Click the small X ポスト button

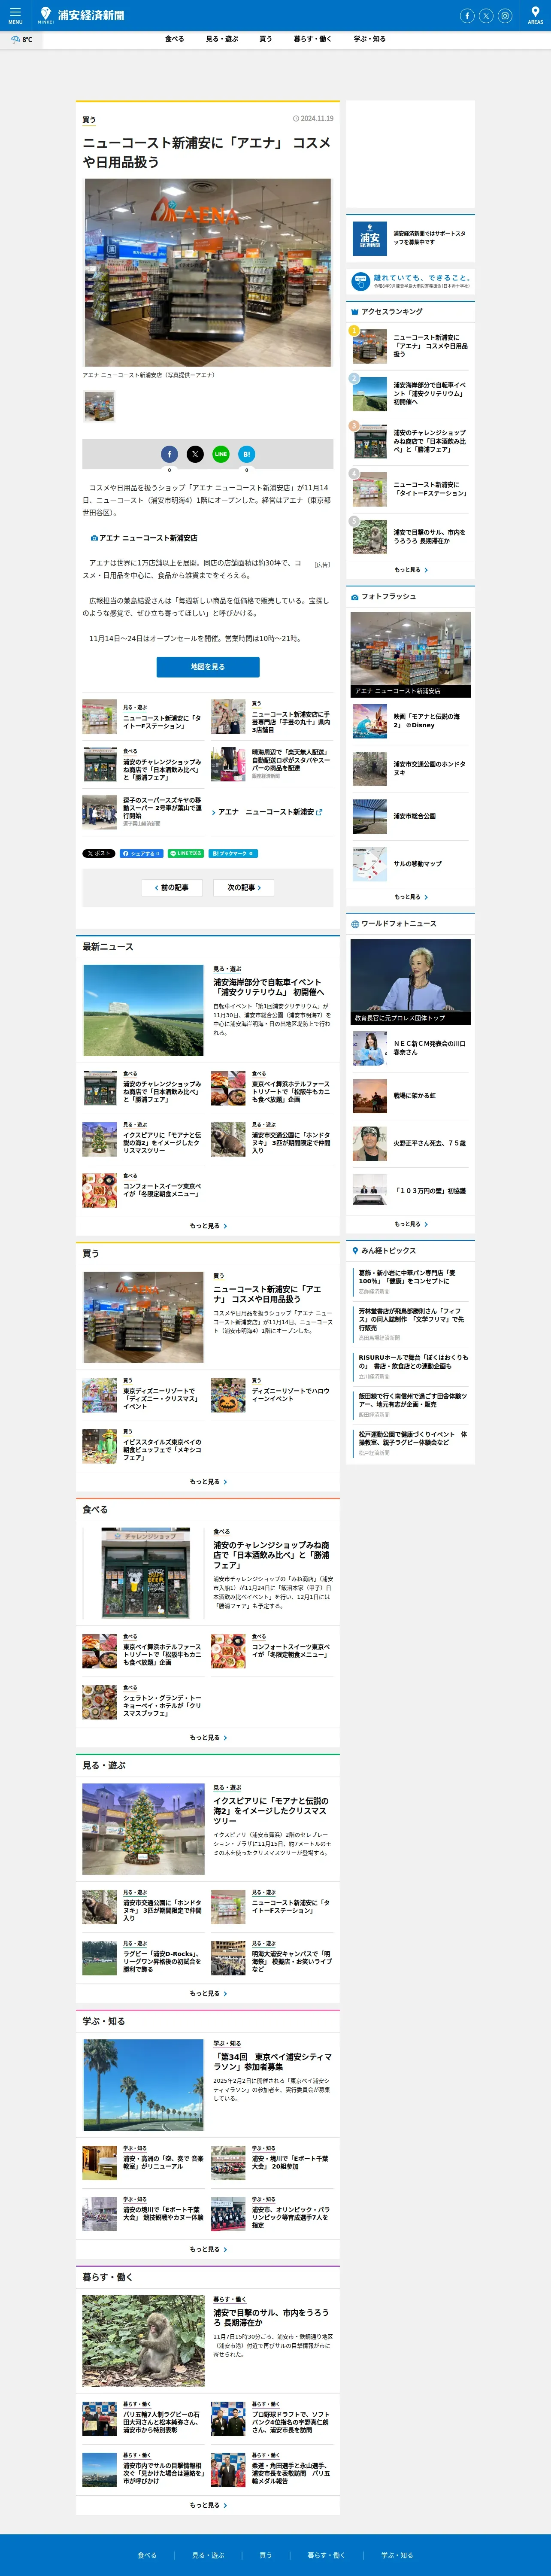pyautogui.click(x=99, y=853)
